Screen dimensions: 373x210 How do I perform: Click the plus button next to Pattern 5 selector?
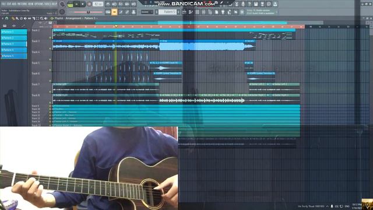[x=178, y=12]
